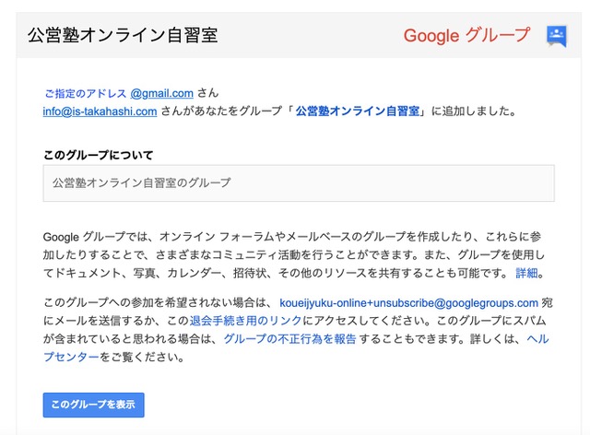Open the ご指定のアドレス link
590x435 pixels.
(86, 93)
